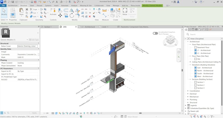Click the red Delete X icon
The height and width of the screenshot is (118, 223).
click(90, 16)
